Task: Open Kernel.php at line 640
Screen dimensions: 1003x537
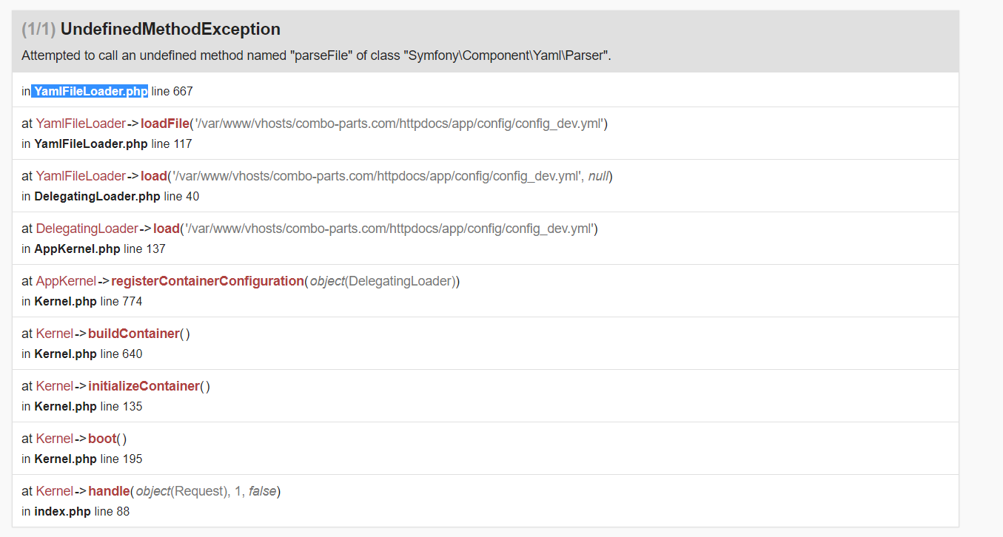Action: [x=65, y=354]
